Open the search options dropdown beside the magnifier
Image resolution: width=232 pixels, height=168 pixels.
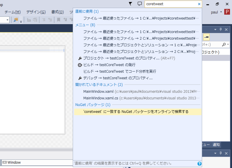229,44
